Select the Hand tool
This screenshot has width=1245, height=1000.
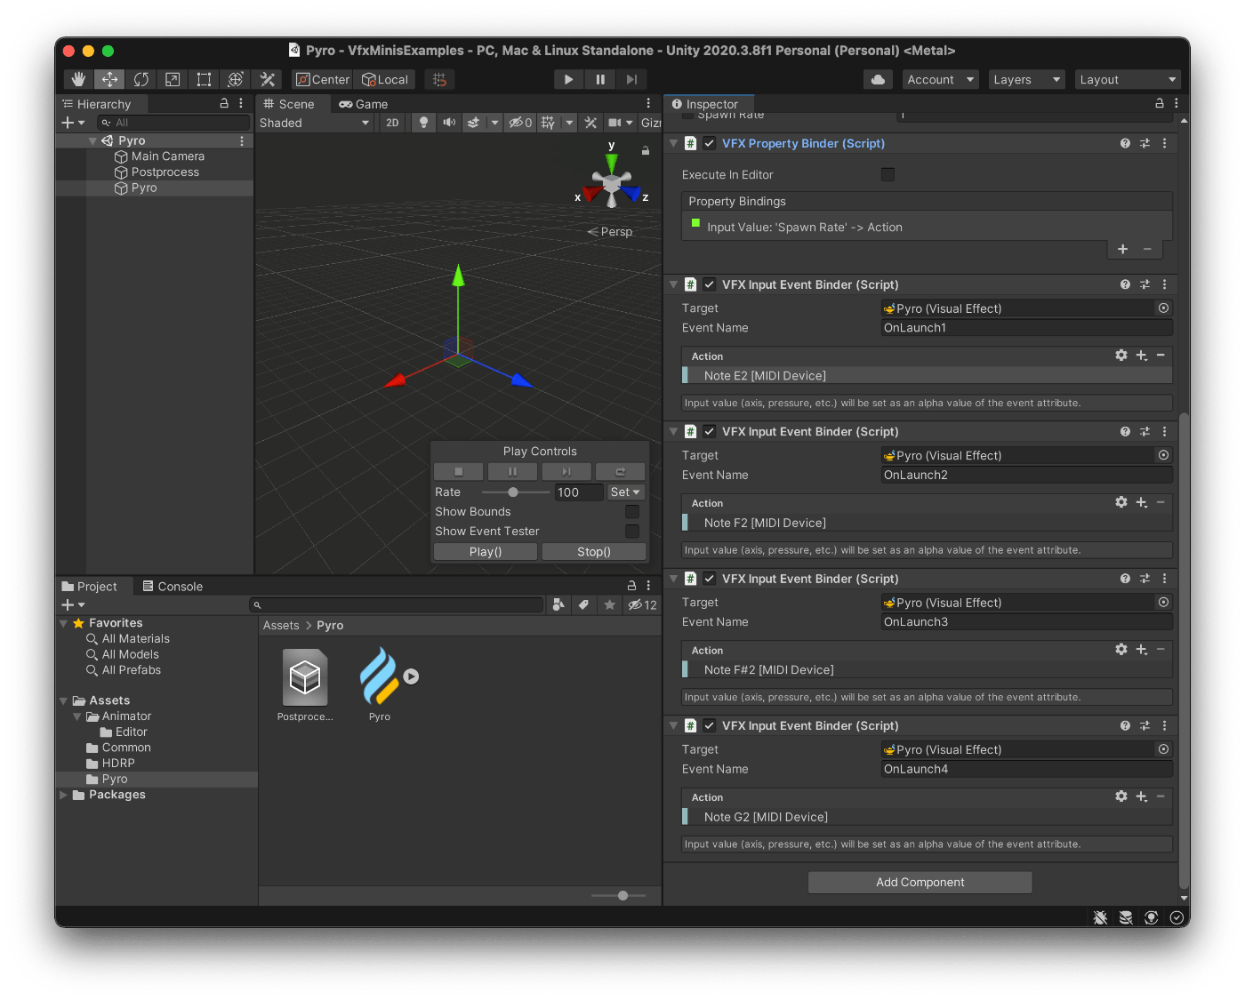tap(78, 79)
